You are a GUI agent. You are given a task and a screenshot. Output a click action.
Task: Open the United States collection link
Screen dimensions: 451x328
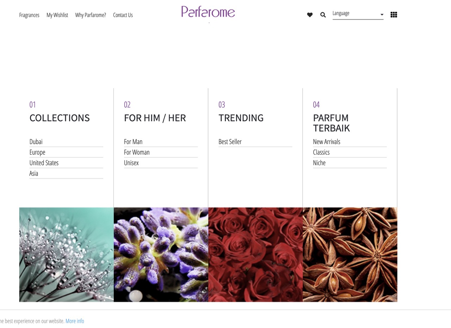coord(44,163)
